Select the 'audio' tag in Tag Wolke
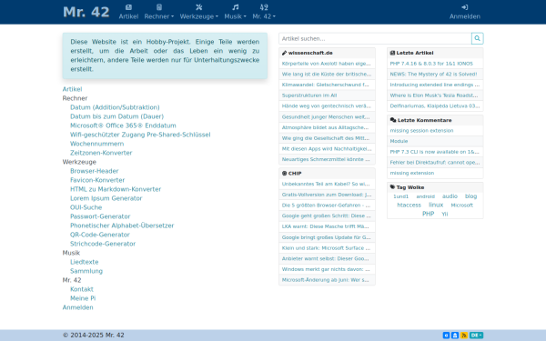This screenshot has width=546, height=341. 450,196
